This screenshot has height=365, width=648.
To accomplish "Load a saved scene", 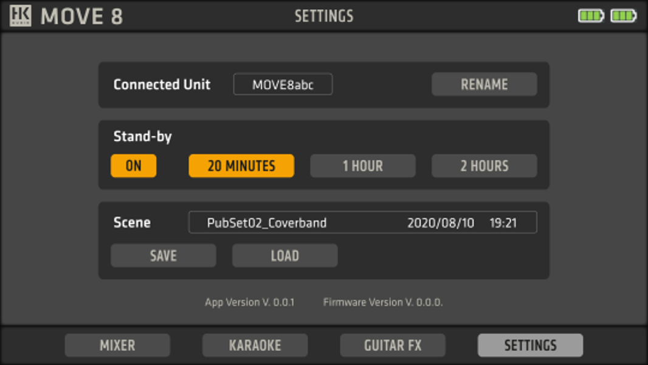I will coord(284,255).
